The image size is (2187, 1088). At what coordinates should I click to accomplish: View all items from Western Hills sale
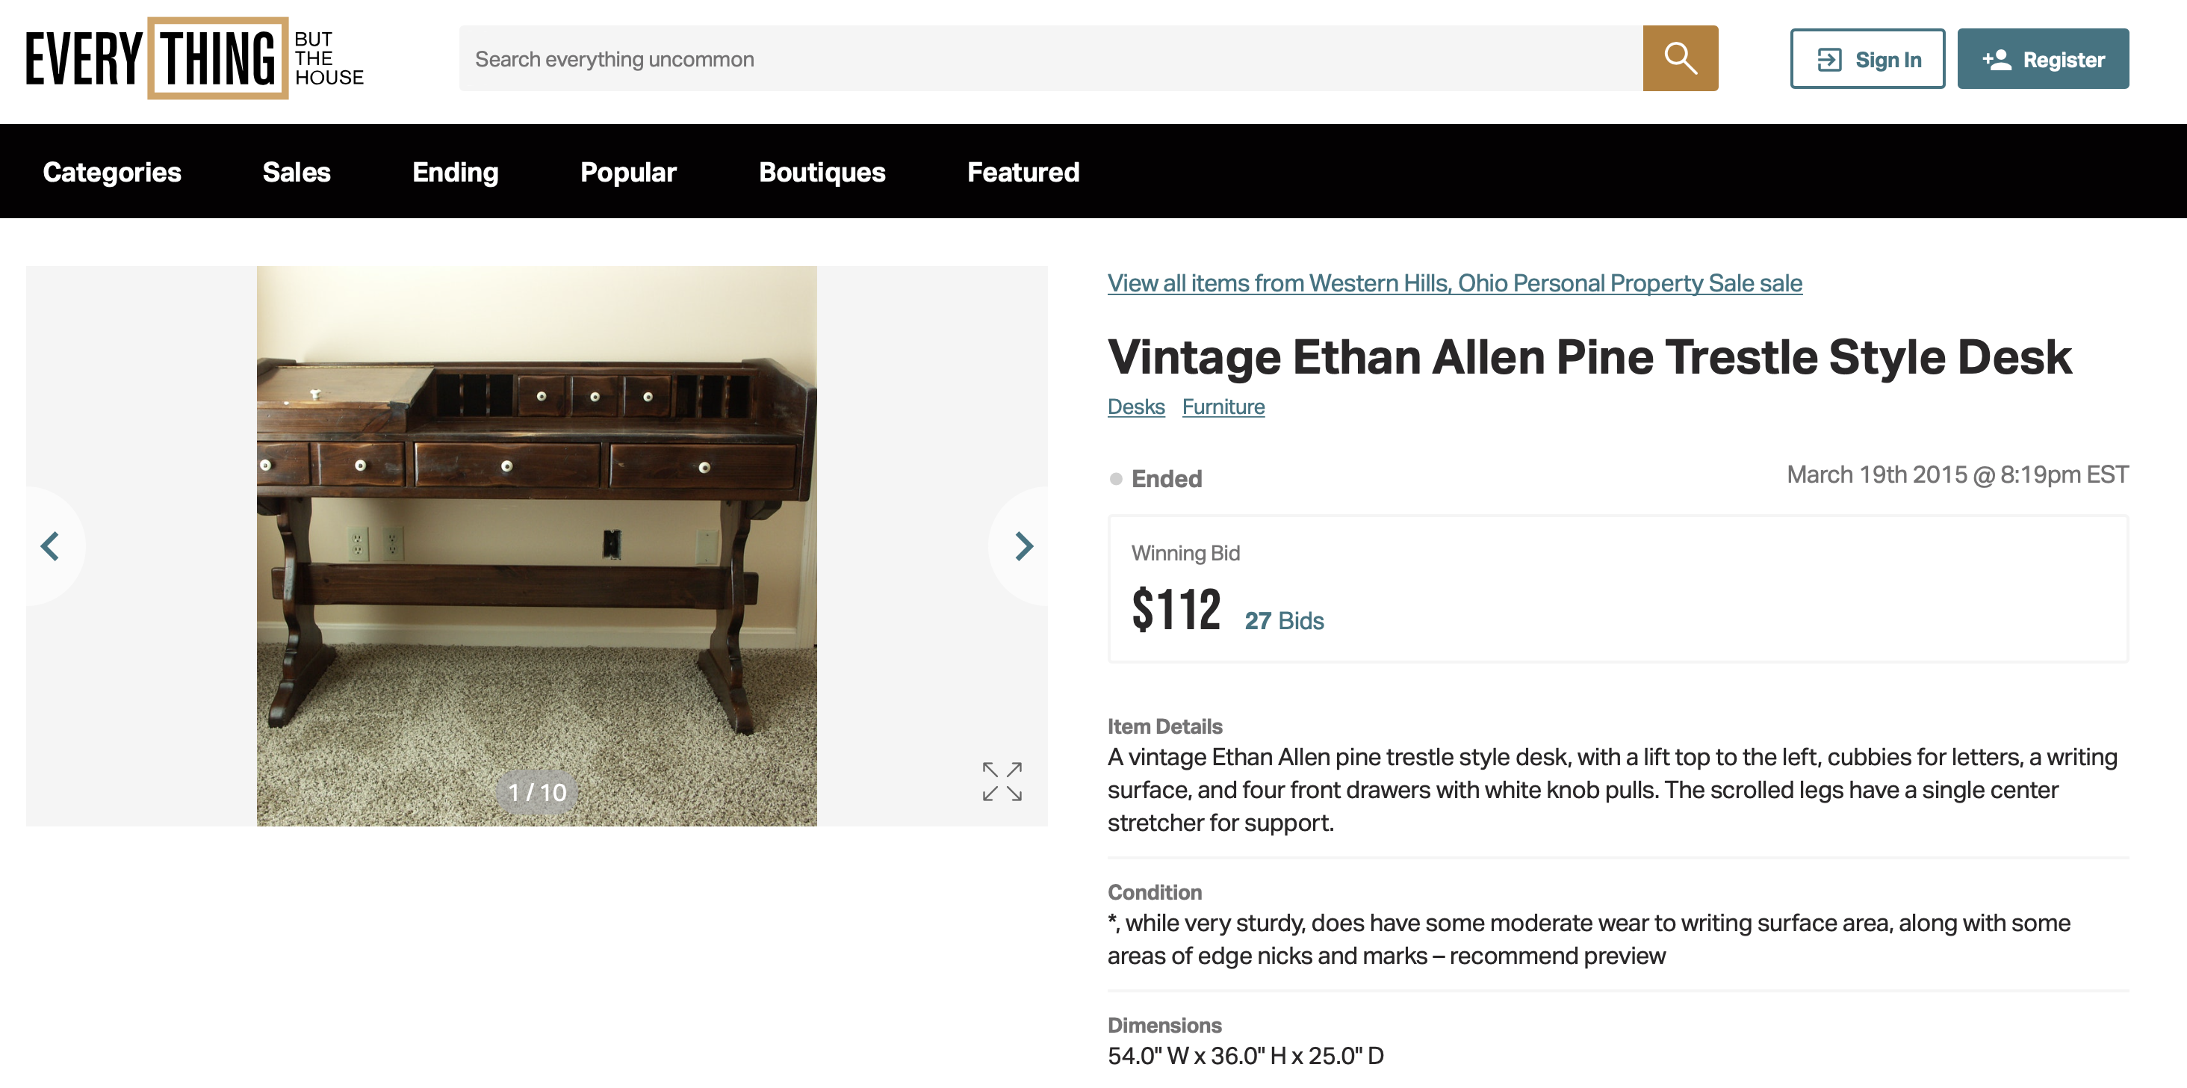(1454, 282)
